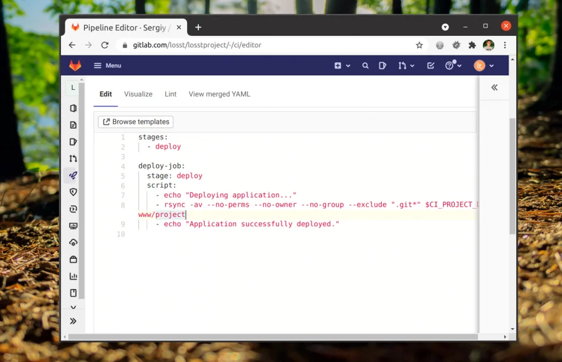
Task: Select the CI/CD pipelines icon in the sidebar
Action: [73, 175]
